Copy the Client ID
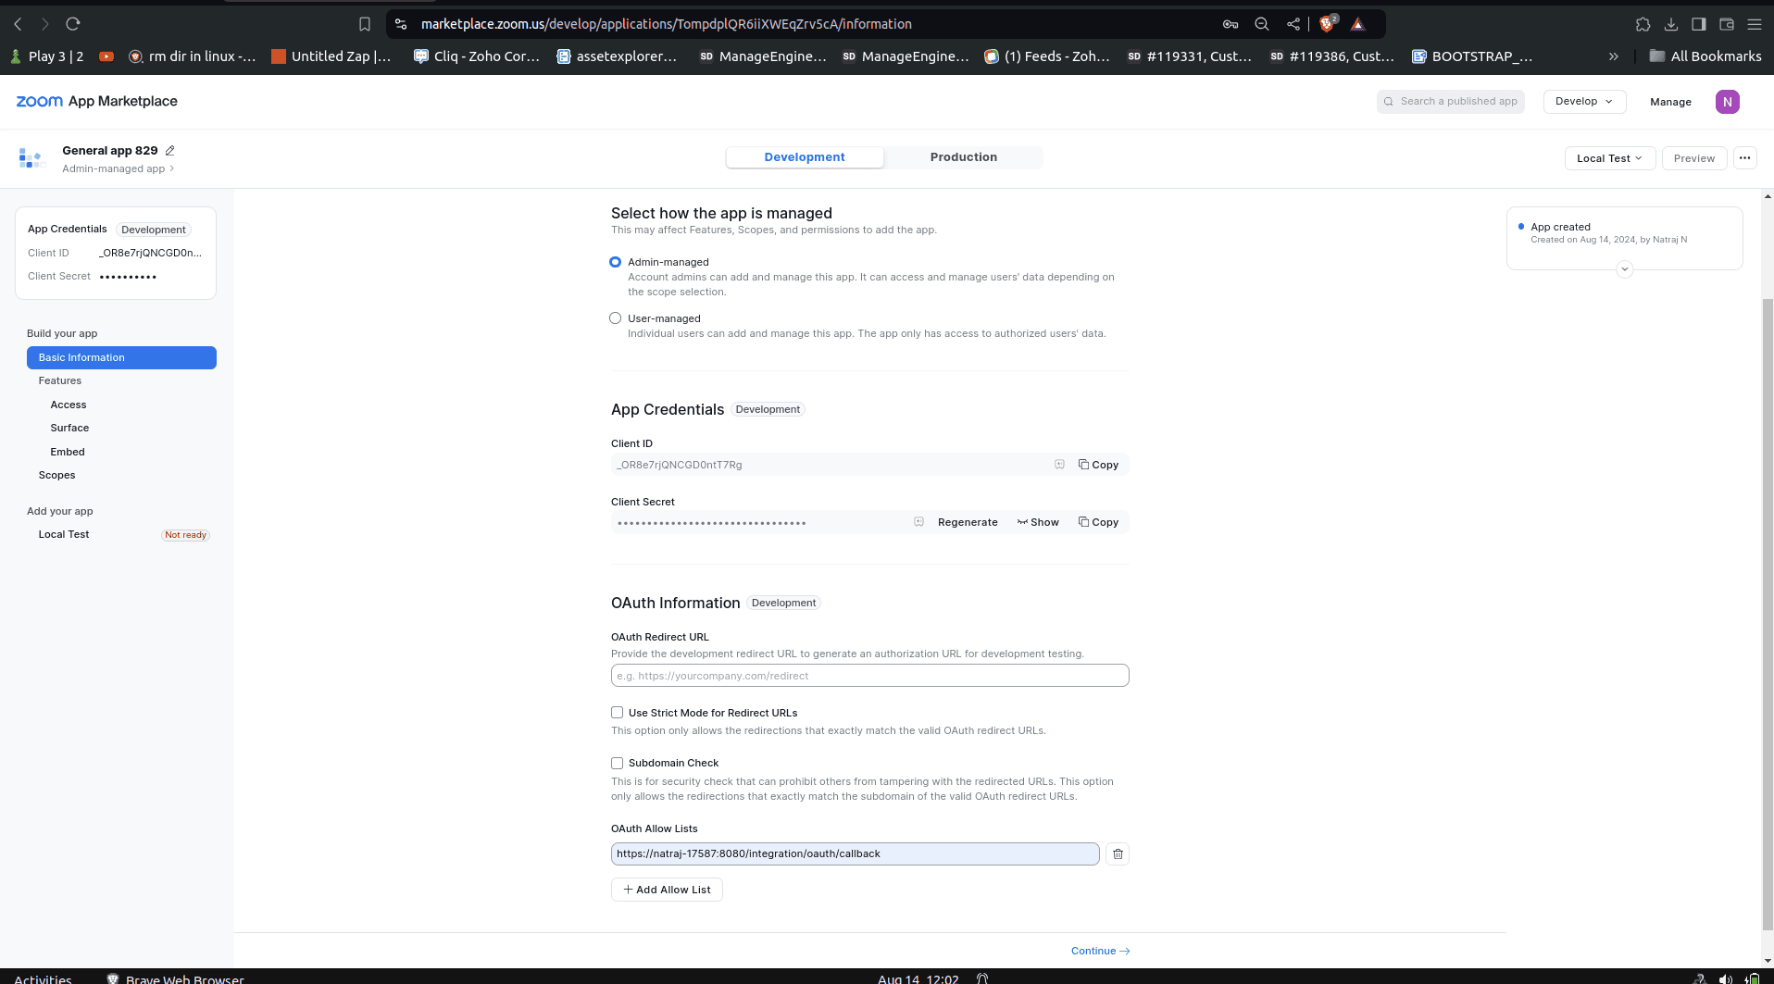Image resolution: width=1774 pixels, height=984 pixels. [1098, 465]
